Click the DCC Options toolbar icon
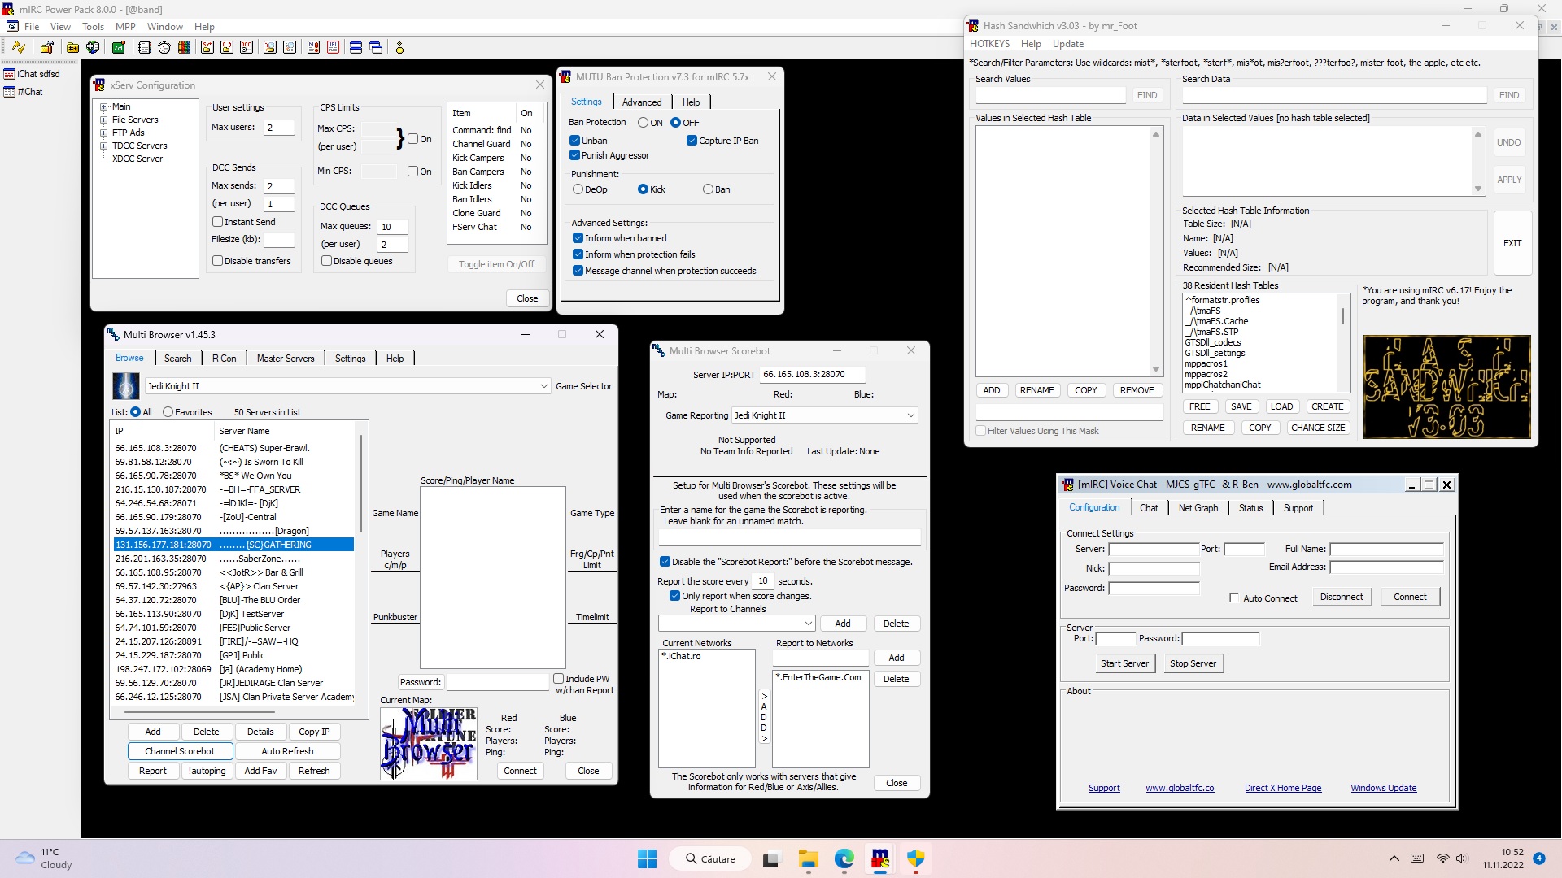Screen dimensions: 1562x878 pos(247,47)
